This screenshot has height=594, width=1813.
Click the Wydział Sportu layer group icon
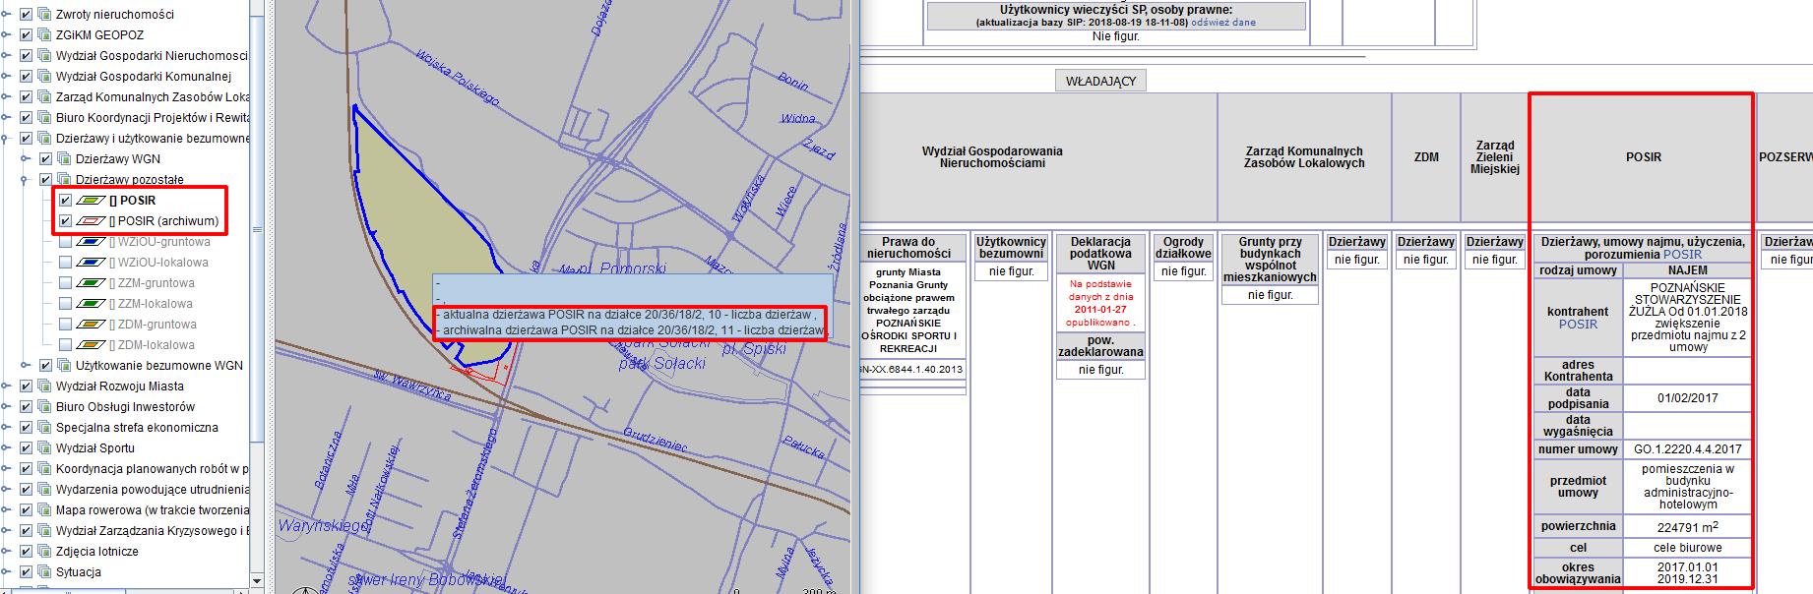(44, 448)
